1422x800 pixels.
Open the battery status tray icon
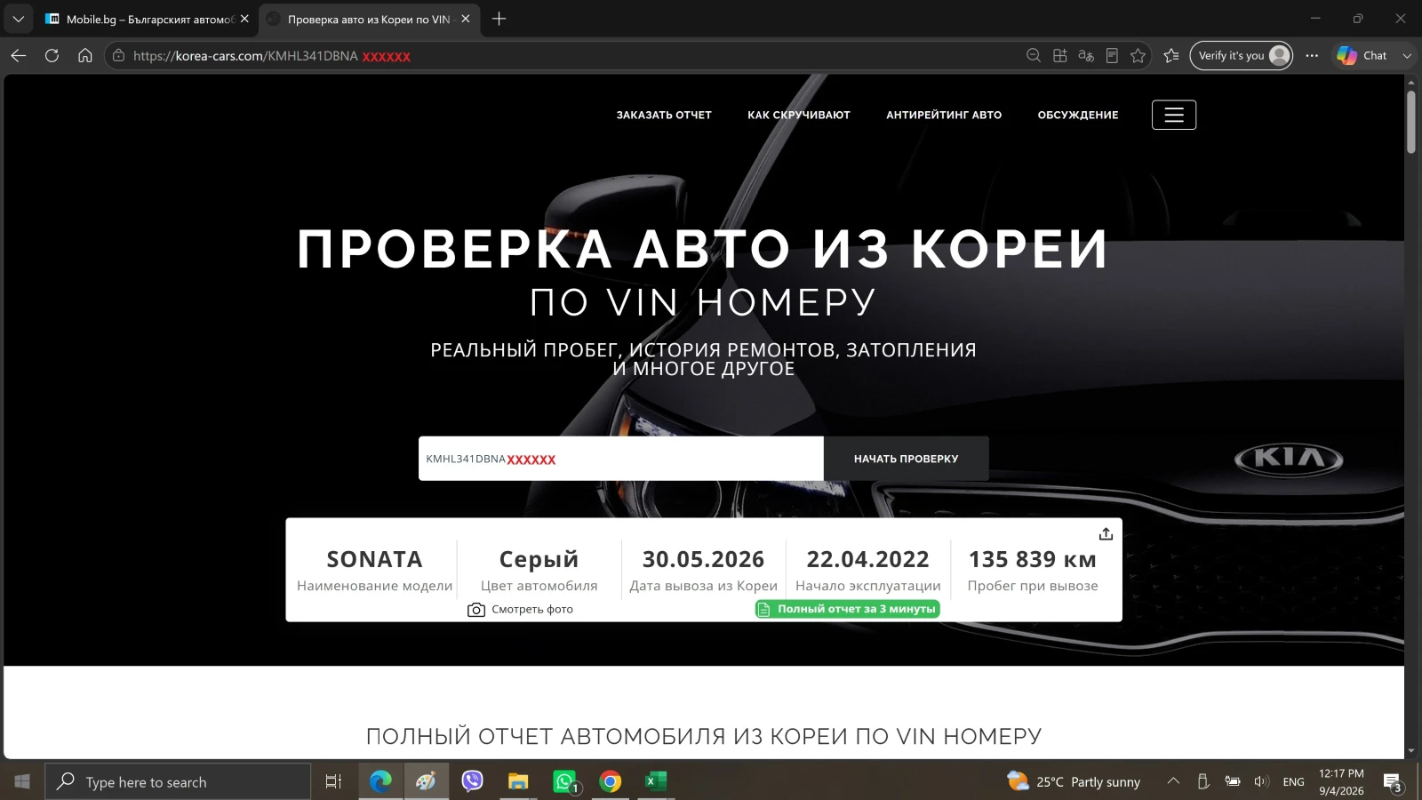(x=1232, y=781)
